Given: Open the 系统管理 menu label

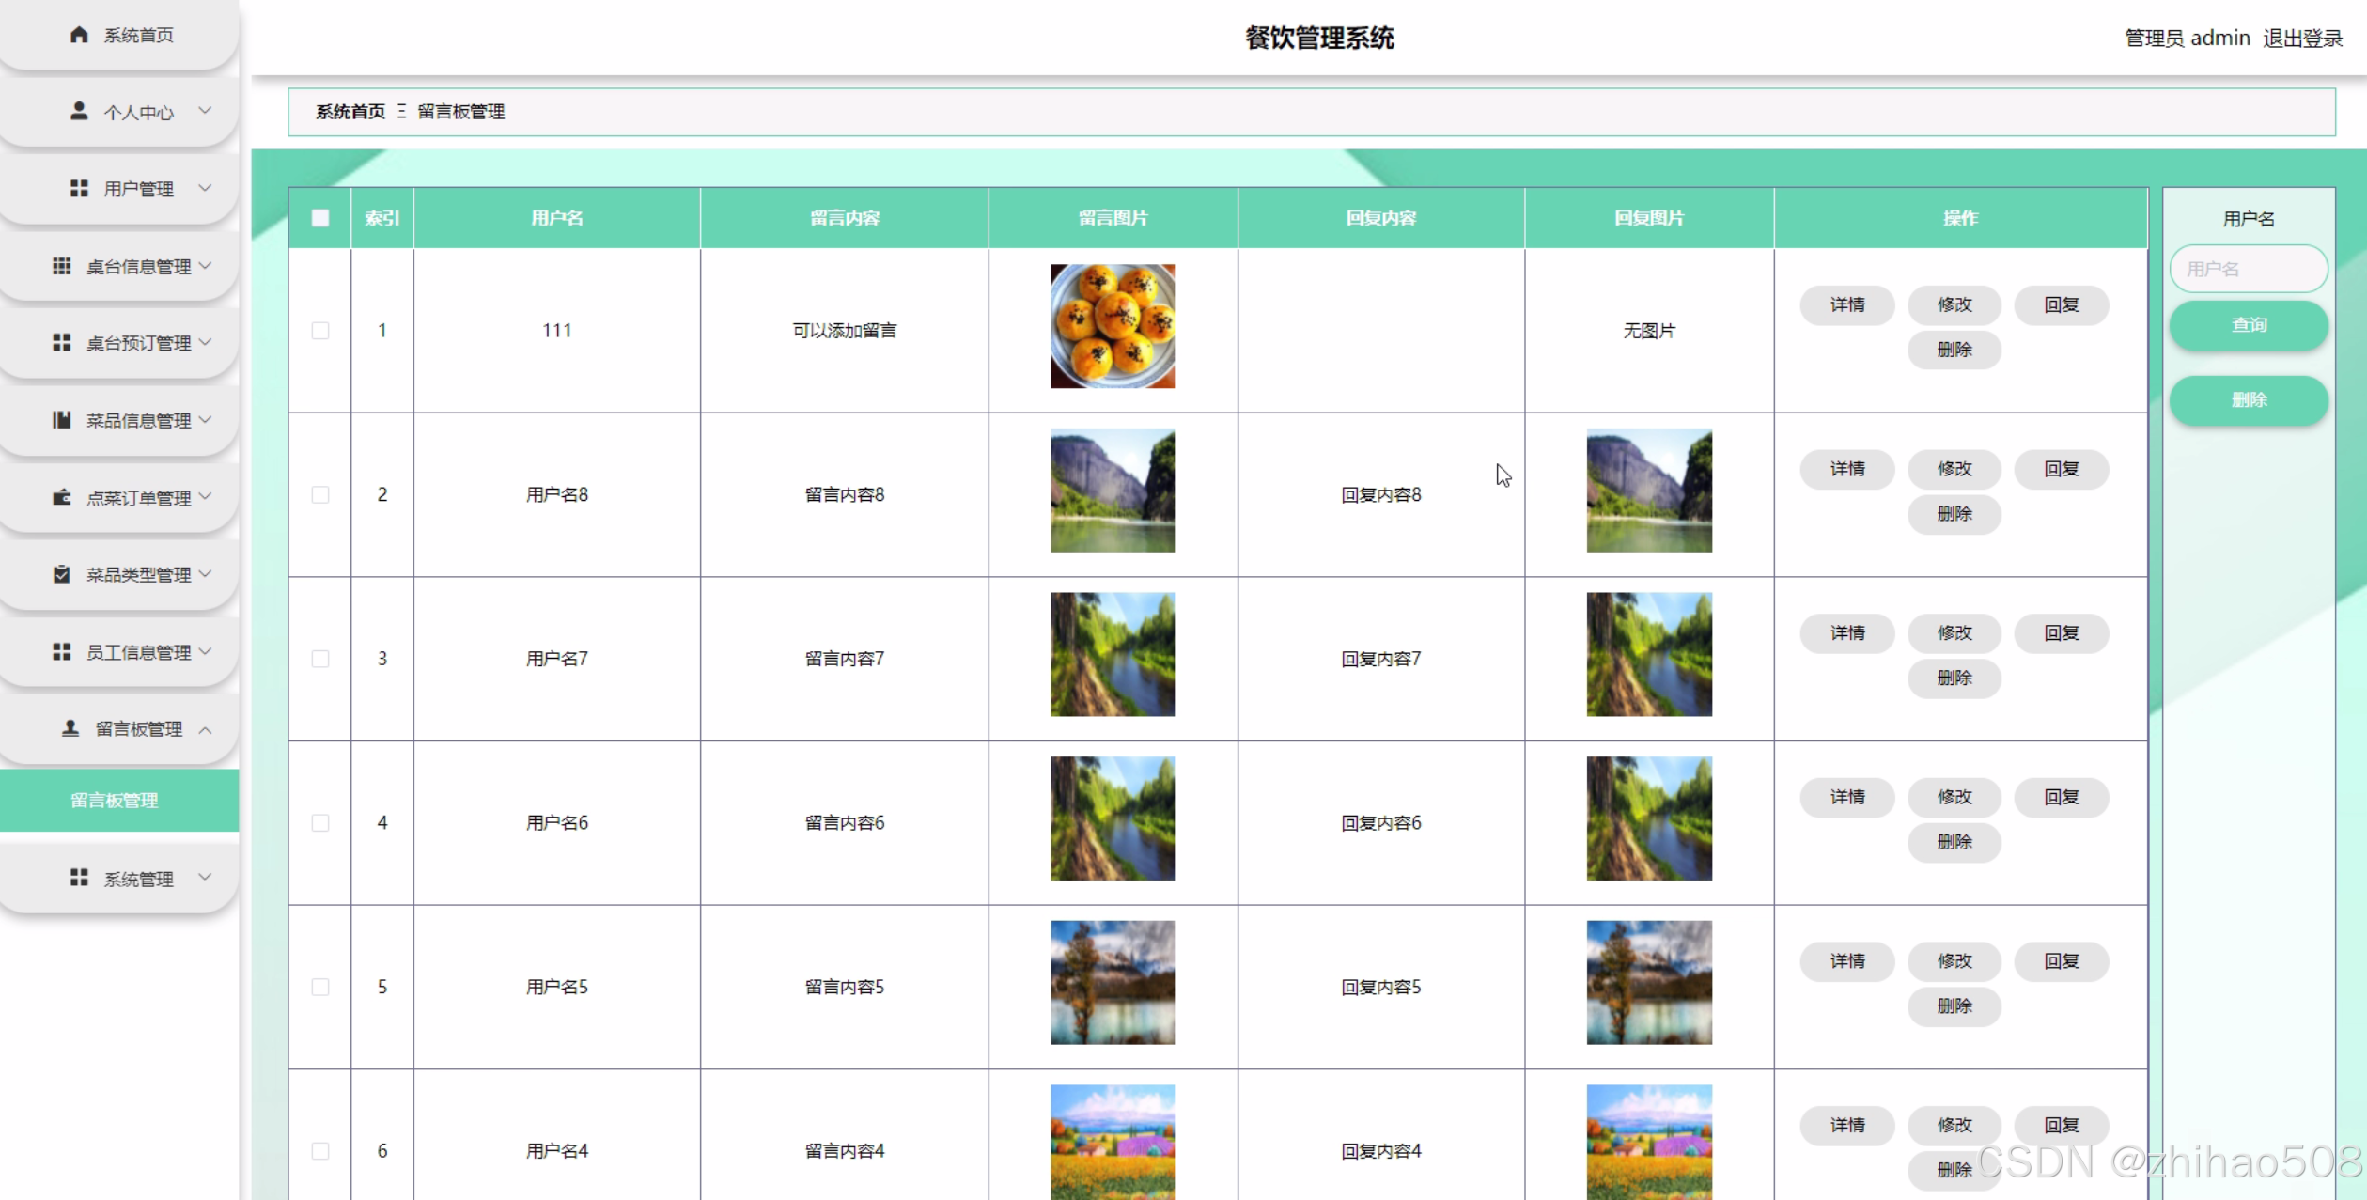Looking at the screenshot, I should tap(139, 879).
